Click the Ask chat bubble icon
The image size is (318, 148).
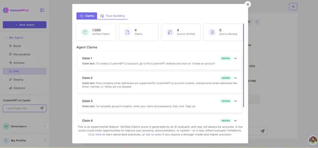11,71
